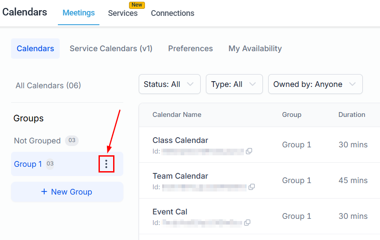Click the Group 1 03 count badge
Viewport: 380px width, 240px height.
pyautogui.click(x=50, y=164)
